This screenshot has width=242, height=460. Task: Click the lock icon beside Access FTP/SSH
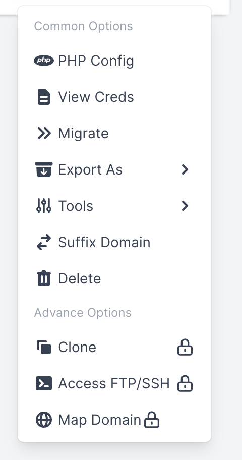[185, 383]
